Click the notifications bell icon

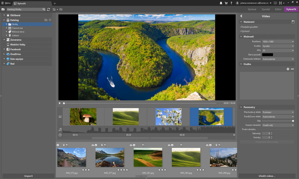[x=221, y=3]
